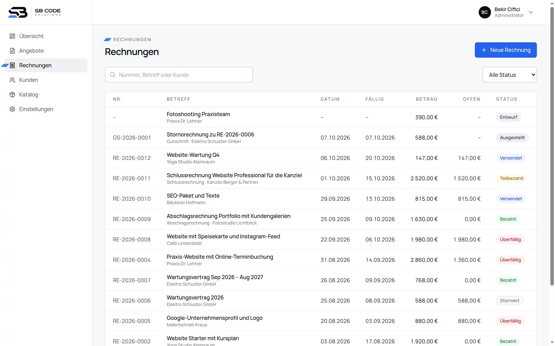The height and width of the screenshot is (346, 555).
Task: Open Einstellungen from the sidebar
Action: coord(46,109)
